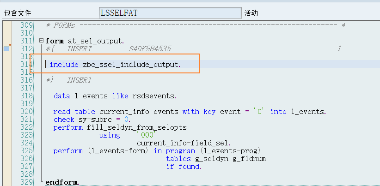Click 'data l_events like rsdsevents.' line

115,96
